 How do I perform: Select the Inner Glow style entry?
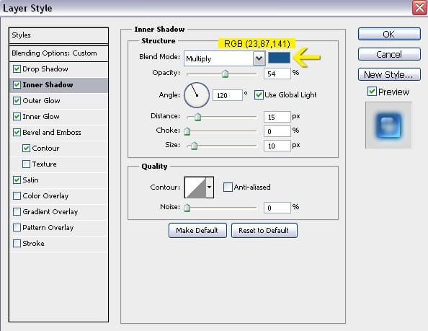(41, 116)
